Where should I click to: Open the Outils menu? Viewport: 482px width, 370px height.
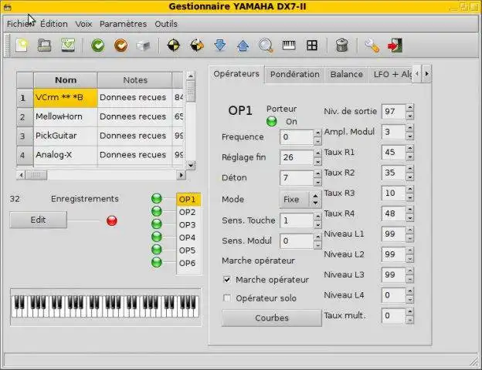[166, 24]
